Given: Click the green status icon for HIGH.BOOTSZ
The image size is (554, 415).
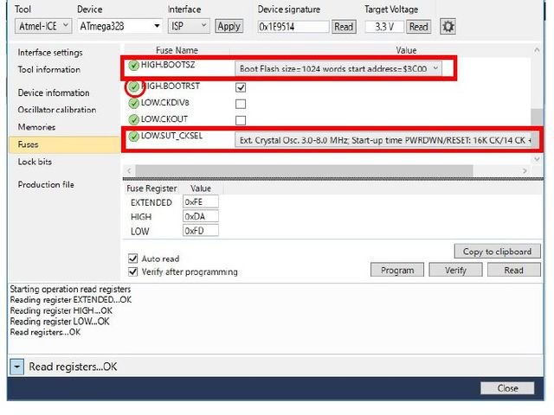Looking at the screenshot, I should pyautogui.click(x=133, y=67).
